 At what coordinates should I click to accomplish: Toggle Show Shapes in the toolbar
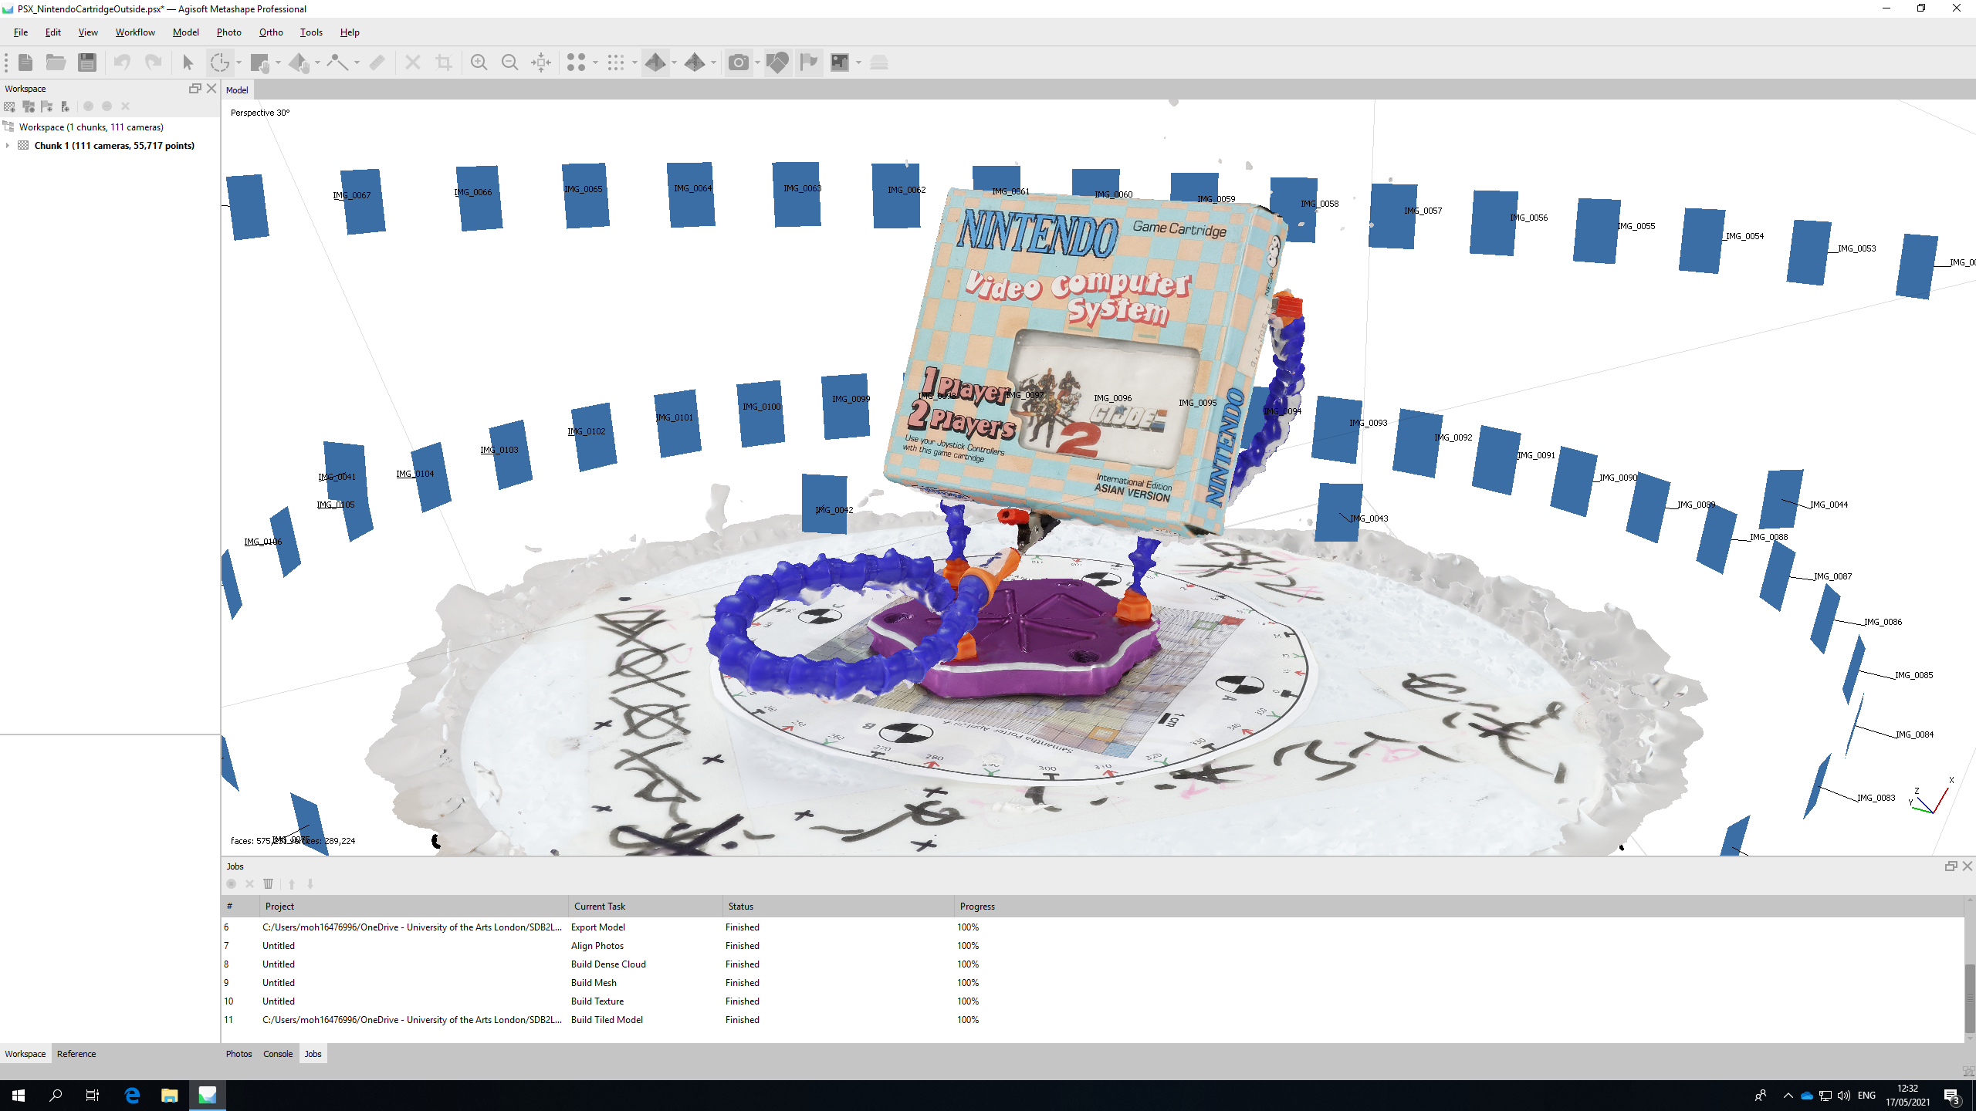point(777,62)
